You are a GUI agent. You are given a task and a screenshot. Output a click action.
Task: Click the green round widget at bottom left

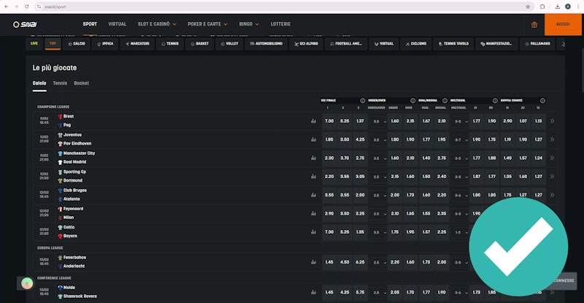point(27,283)
